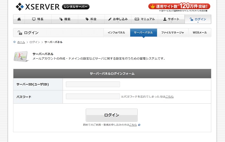Open the サポート menu item
This screenshot has width=225, height=142.
[x=171, y=19]
